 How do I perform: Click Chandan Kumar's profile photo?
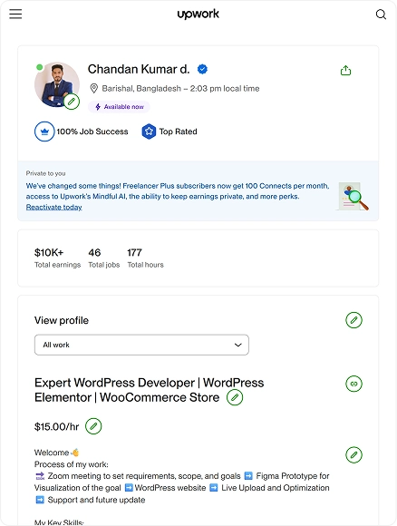(57, 84)
